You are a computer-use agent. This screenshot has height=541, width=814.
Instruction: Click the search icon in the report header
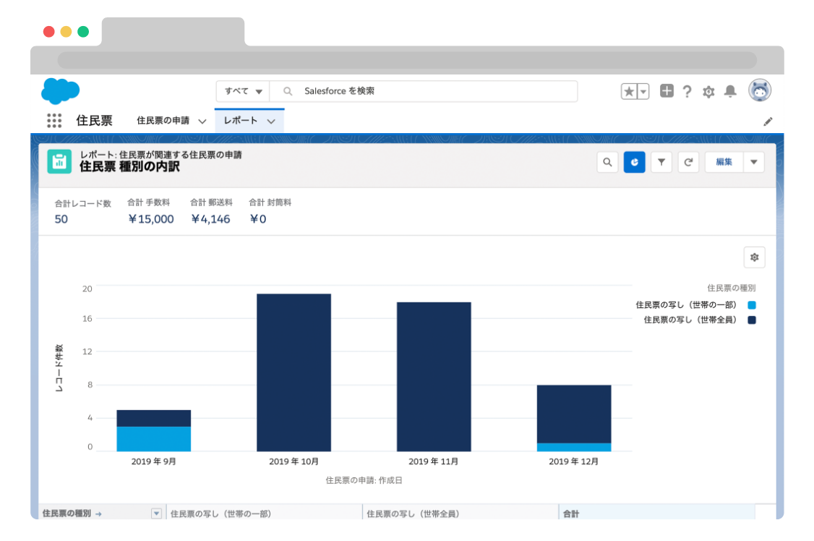tap(607, 162)
